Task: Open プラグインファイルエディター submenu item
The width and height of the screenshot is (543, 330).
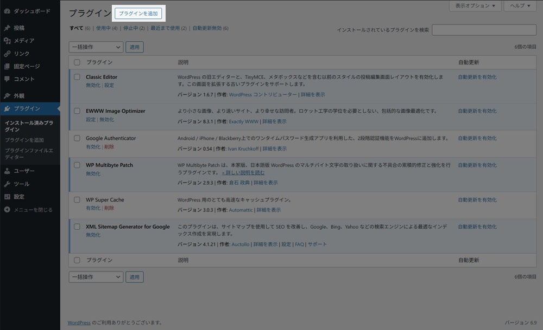Action: [x=29, y=153]
